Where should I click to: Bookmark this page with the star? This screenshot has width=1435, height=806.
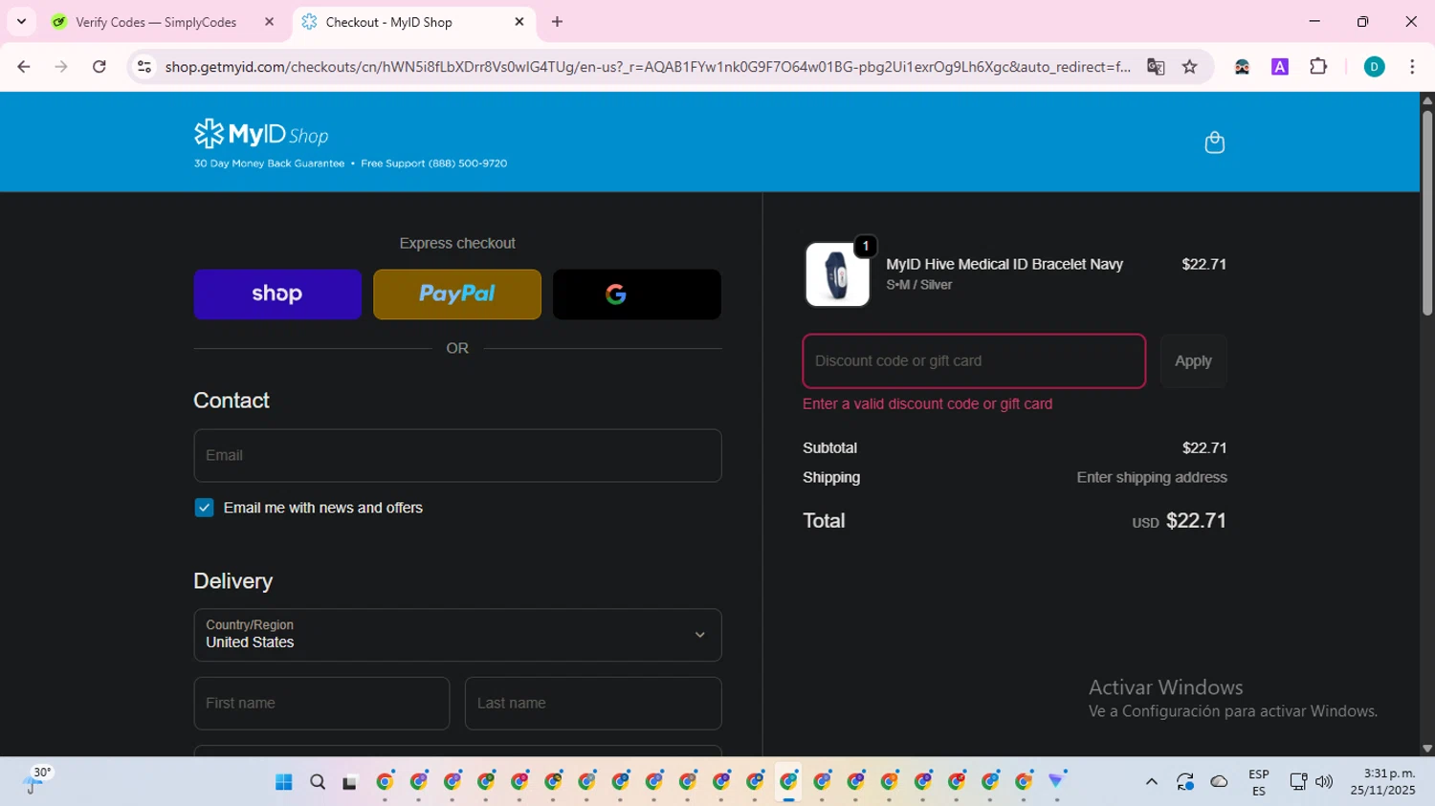(x=1190, y=67)
